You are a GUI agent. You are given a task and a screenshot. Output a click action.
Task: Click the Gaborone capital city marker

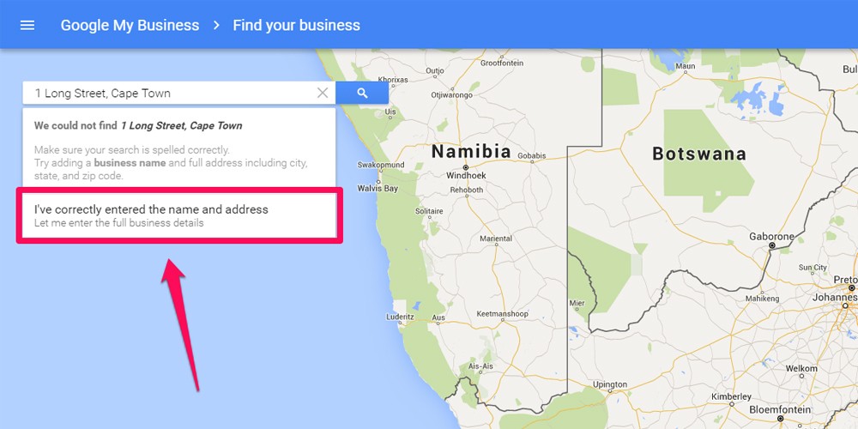click(771, 245)
